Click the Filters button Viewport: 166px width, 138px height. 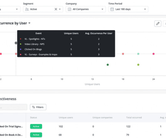pyautogui.click(x=38, y=107)
